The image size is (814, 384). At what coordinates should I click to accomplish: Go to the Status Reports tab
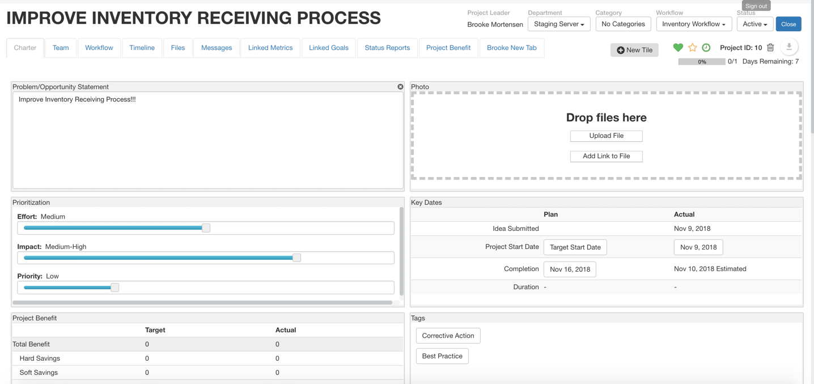coord(387,48)
